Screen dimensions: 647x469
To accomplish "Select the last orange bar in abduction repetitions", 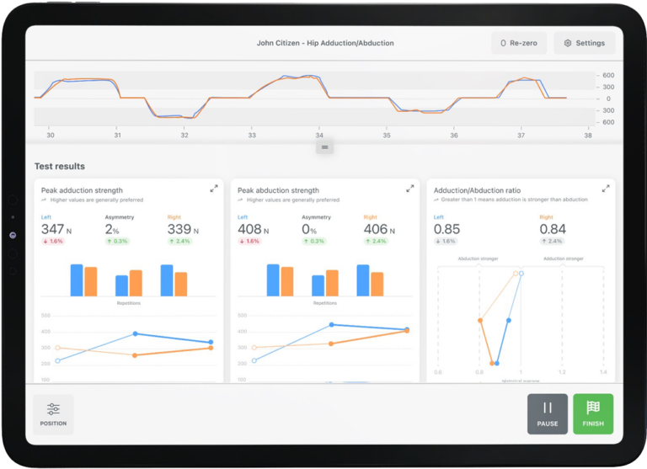I will [x=377, y=285].
